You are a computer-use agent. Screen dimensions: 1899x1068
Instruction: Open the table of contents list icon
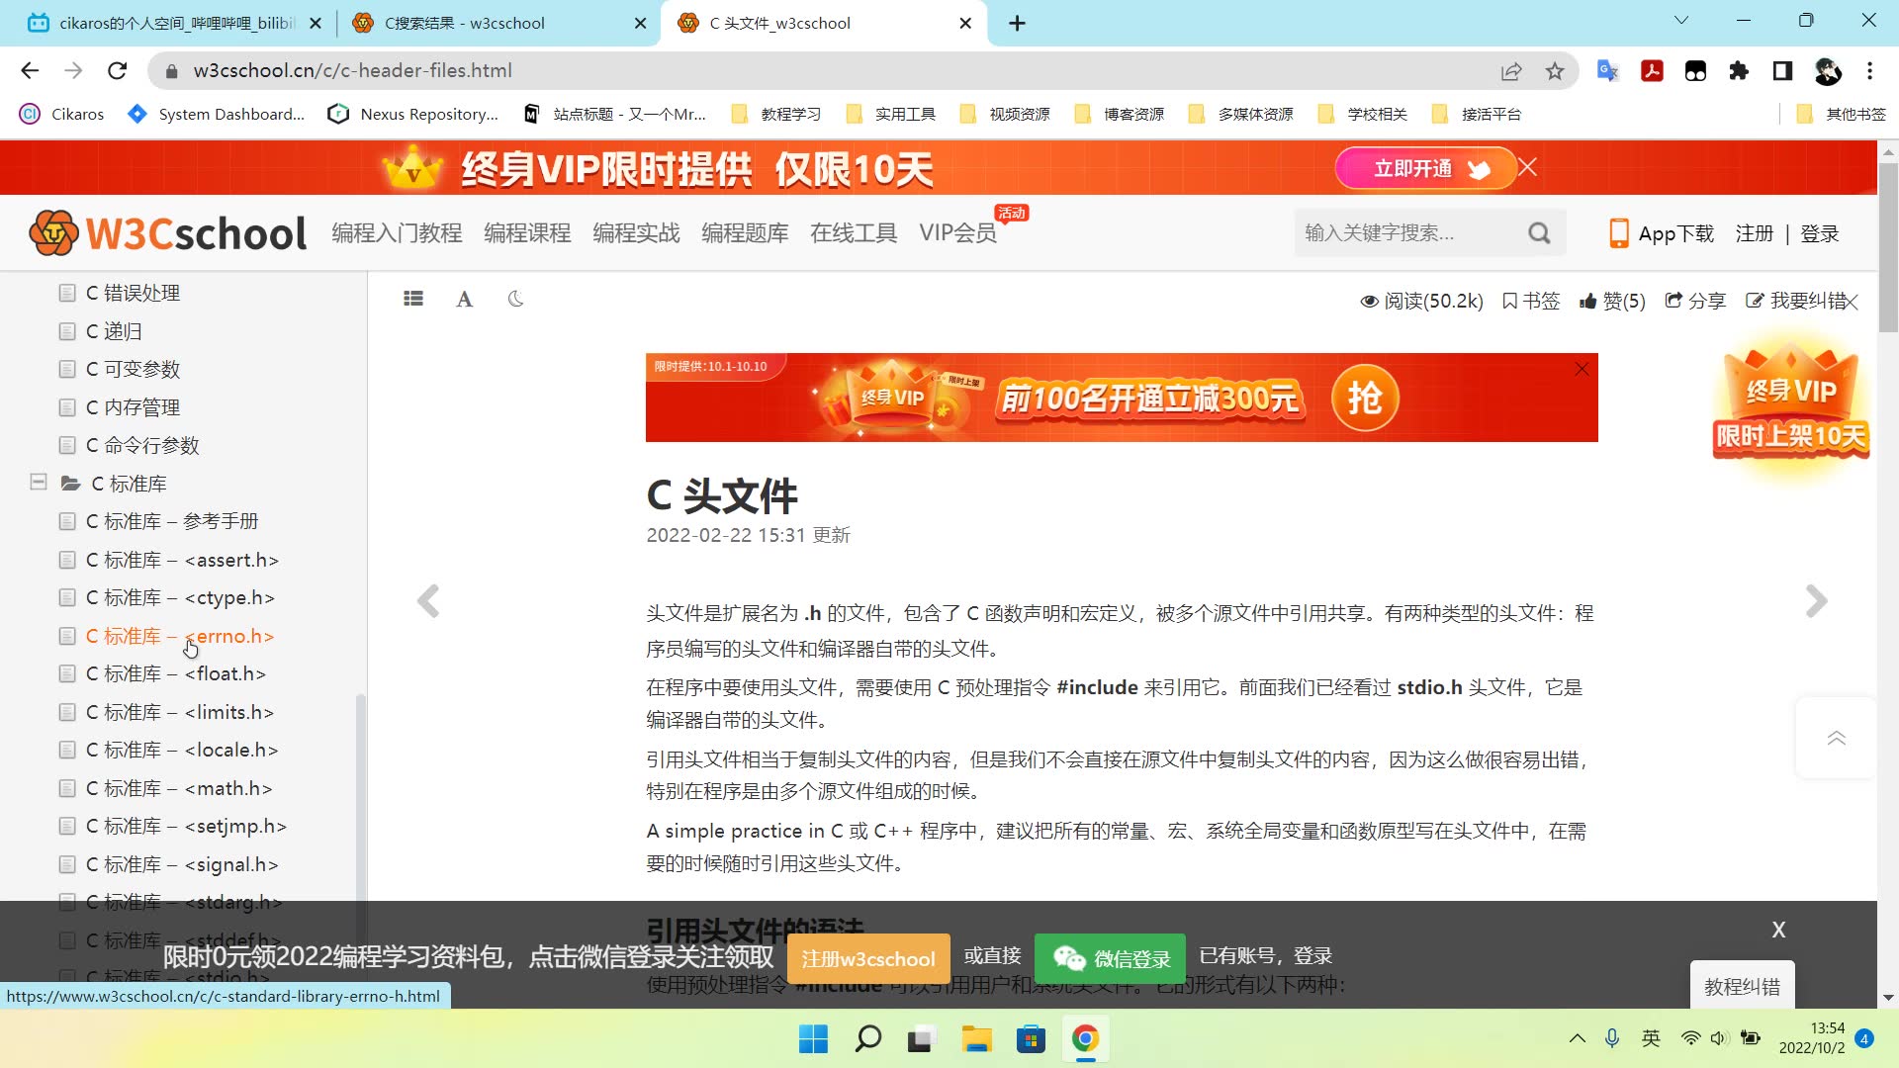click(413, 299)
